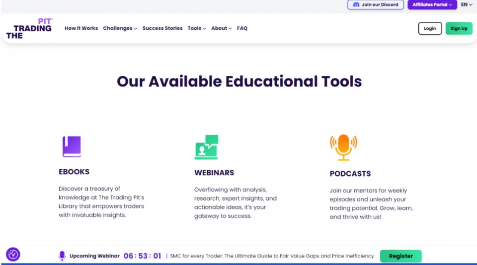The height and width of the screenshot is (265, 477).
Task: Click the Upcoming Webinar label
Action: click(x=94, y=256)
